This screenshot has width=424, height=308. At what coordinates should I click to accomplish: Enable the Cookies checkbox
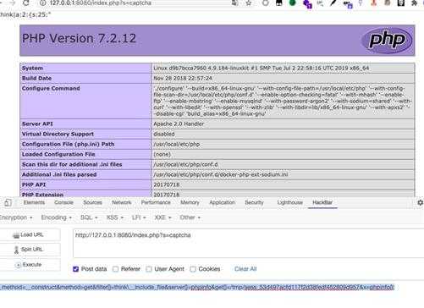[193, 269]
